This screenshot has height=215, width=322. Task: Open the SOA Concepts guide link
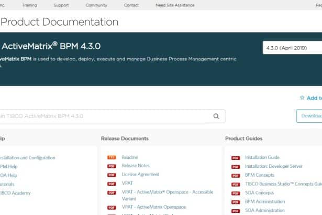(x=259, y=193)
